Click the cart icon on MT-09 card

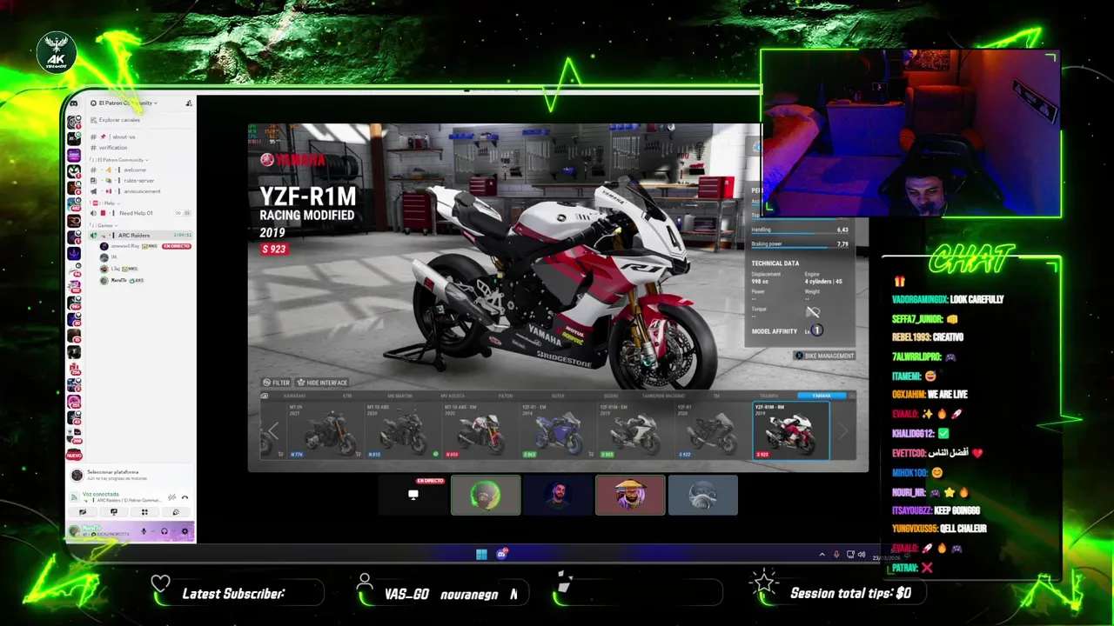[358, 453]
